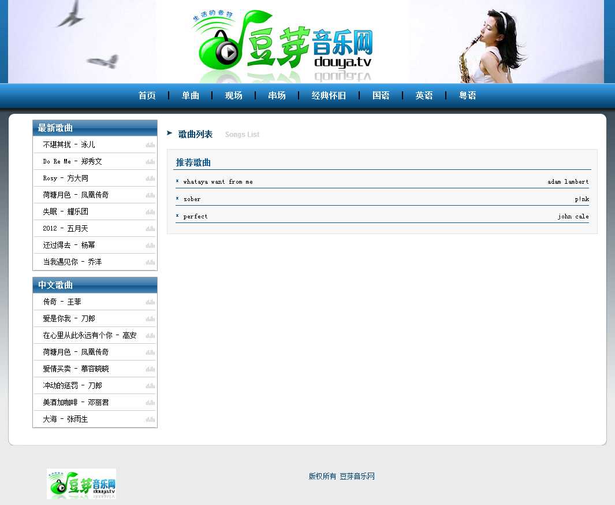Click equalizer icon beside Rosy - 方大同
Viewport: 615px width, 505px height.
(x=150, y=179)
